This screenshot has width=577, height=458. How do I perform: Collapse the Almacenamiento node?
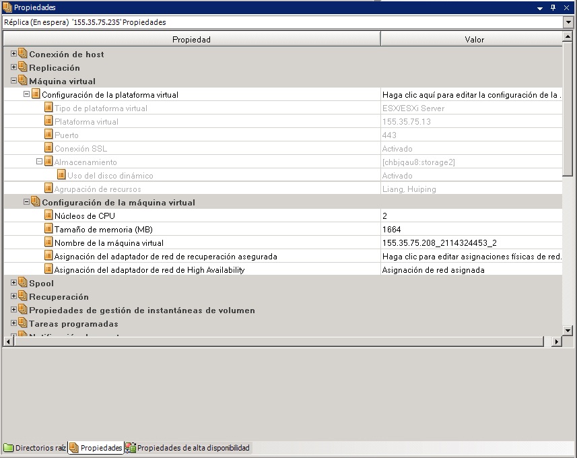pyautogui.click(x=39, y=161)
